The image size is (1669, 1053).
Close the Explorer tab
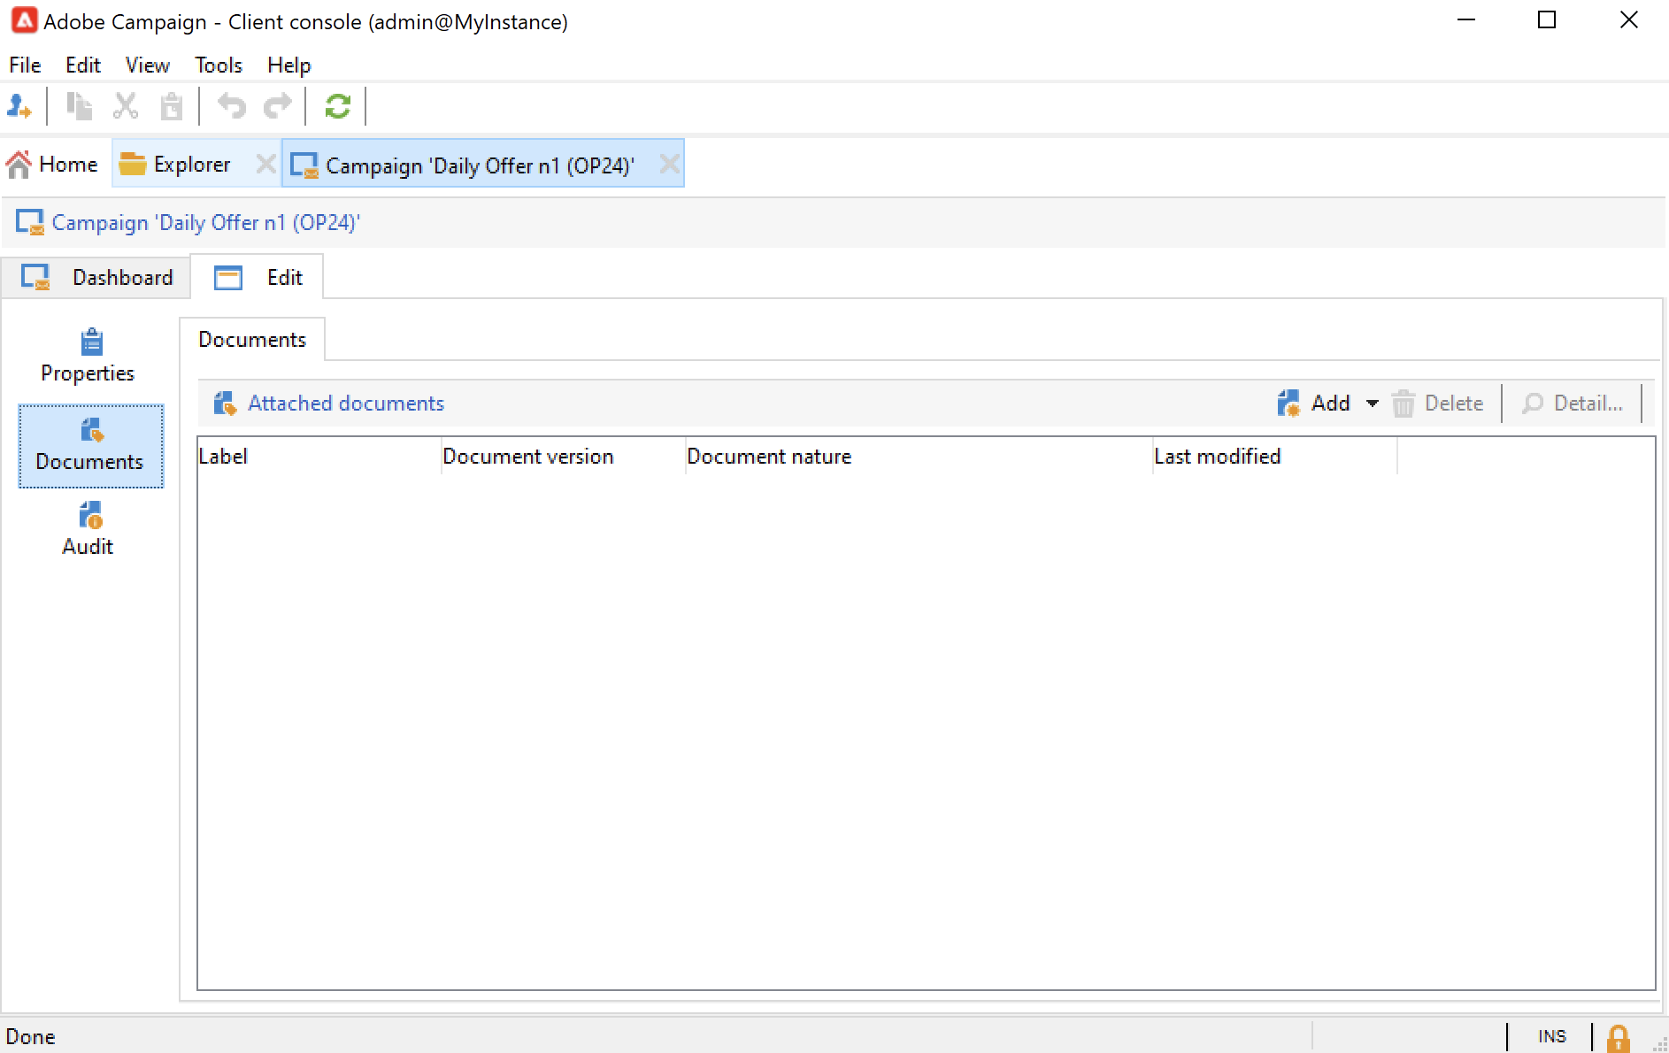click(265, 165)
